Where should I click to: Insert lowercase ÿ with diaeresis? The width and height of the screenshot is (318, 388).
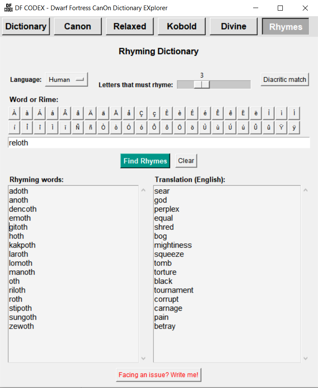(x=294, y=128)
